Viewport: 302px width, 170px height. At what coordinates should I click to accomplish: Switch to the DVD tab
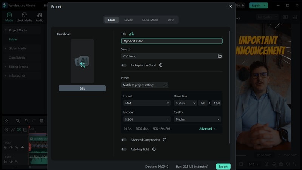(171, 20)
